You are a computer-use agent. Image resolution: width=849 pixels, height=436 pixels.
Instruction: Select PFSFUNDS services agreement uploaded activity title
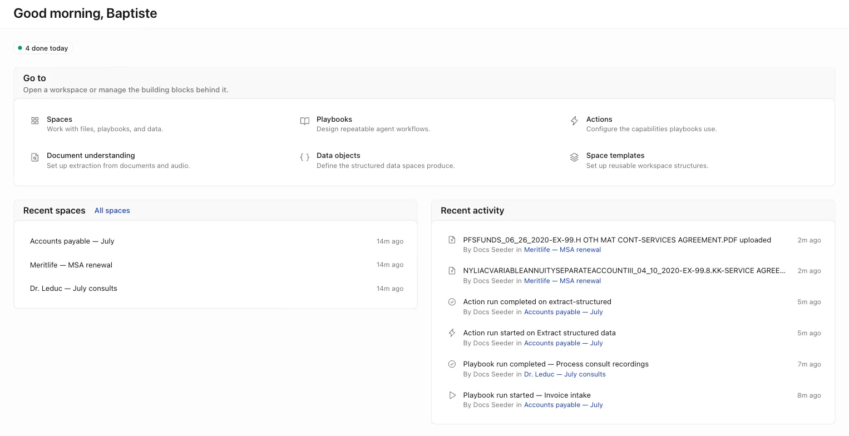coord(617,240)
